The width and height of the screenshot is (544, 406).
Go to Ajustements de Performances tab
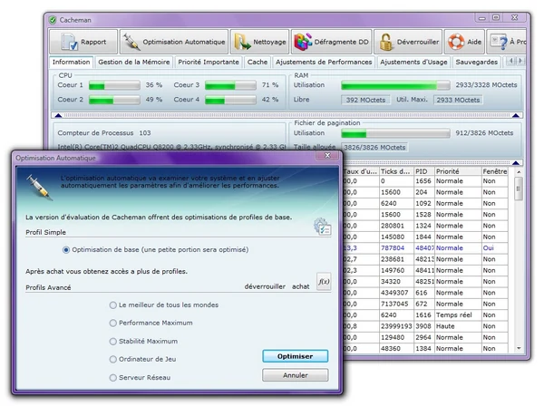tap(324, 62)
